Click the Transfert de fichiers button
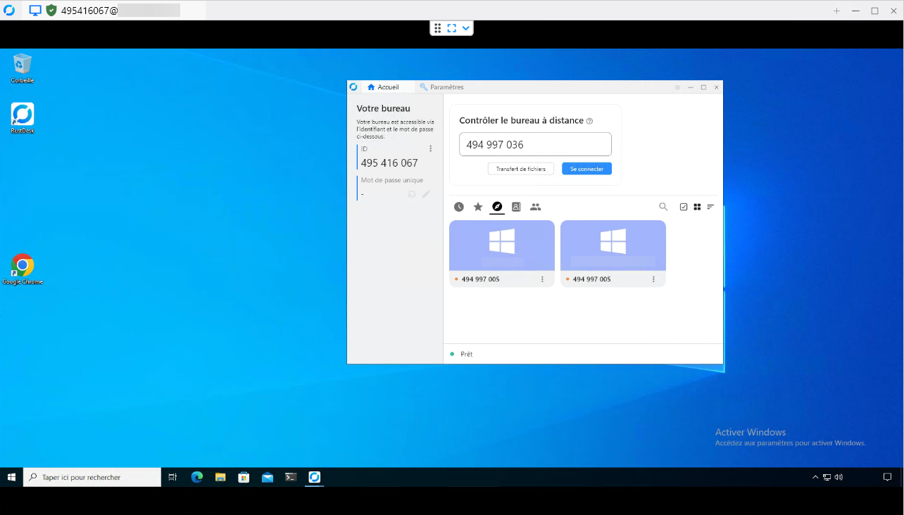 520,169
